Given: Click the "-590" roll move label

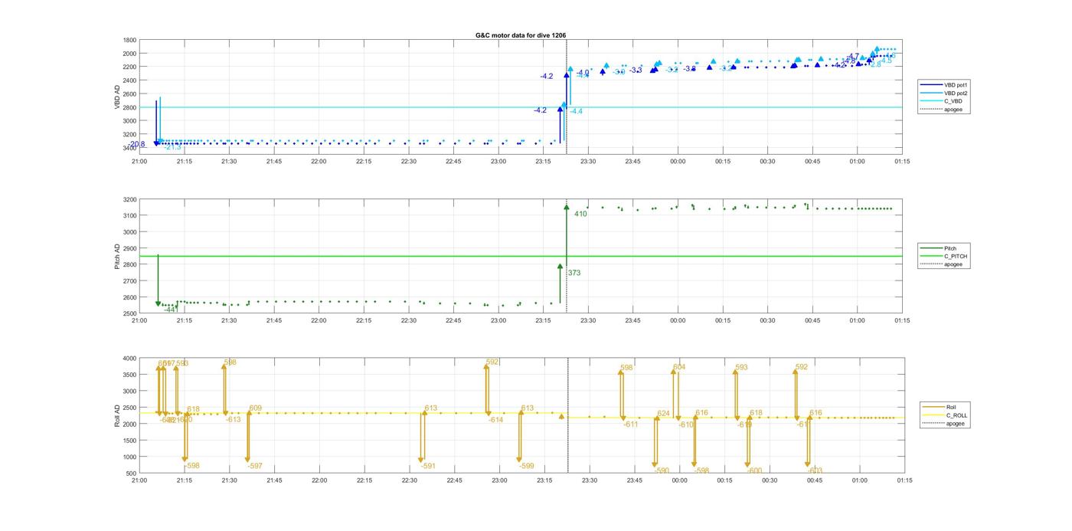Looking at the screenshot, I should (x=661, y=470).
